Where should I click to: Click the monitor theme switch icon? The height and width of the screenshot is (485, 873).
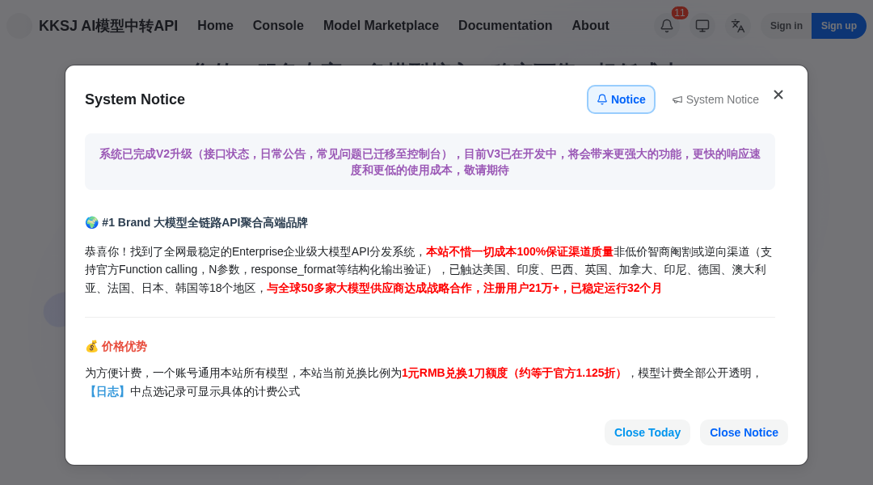click(x=702, y=26)
